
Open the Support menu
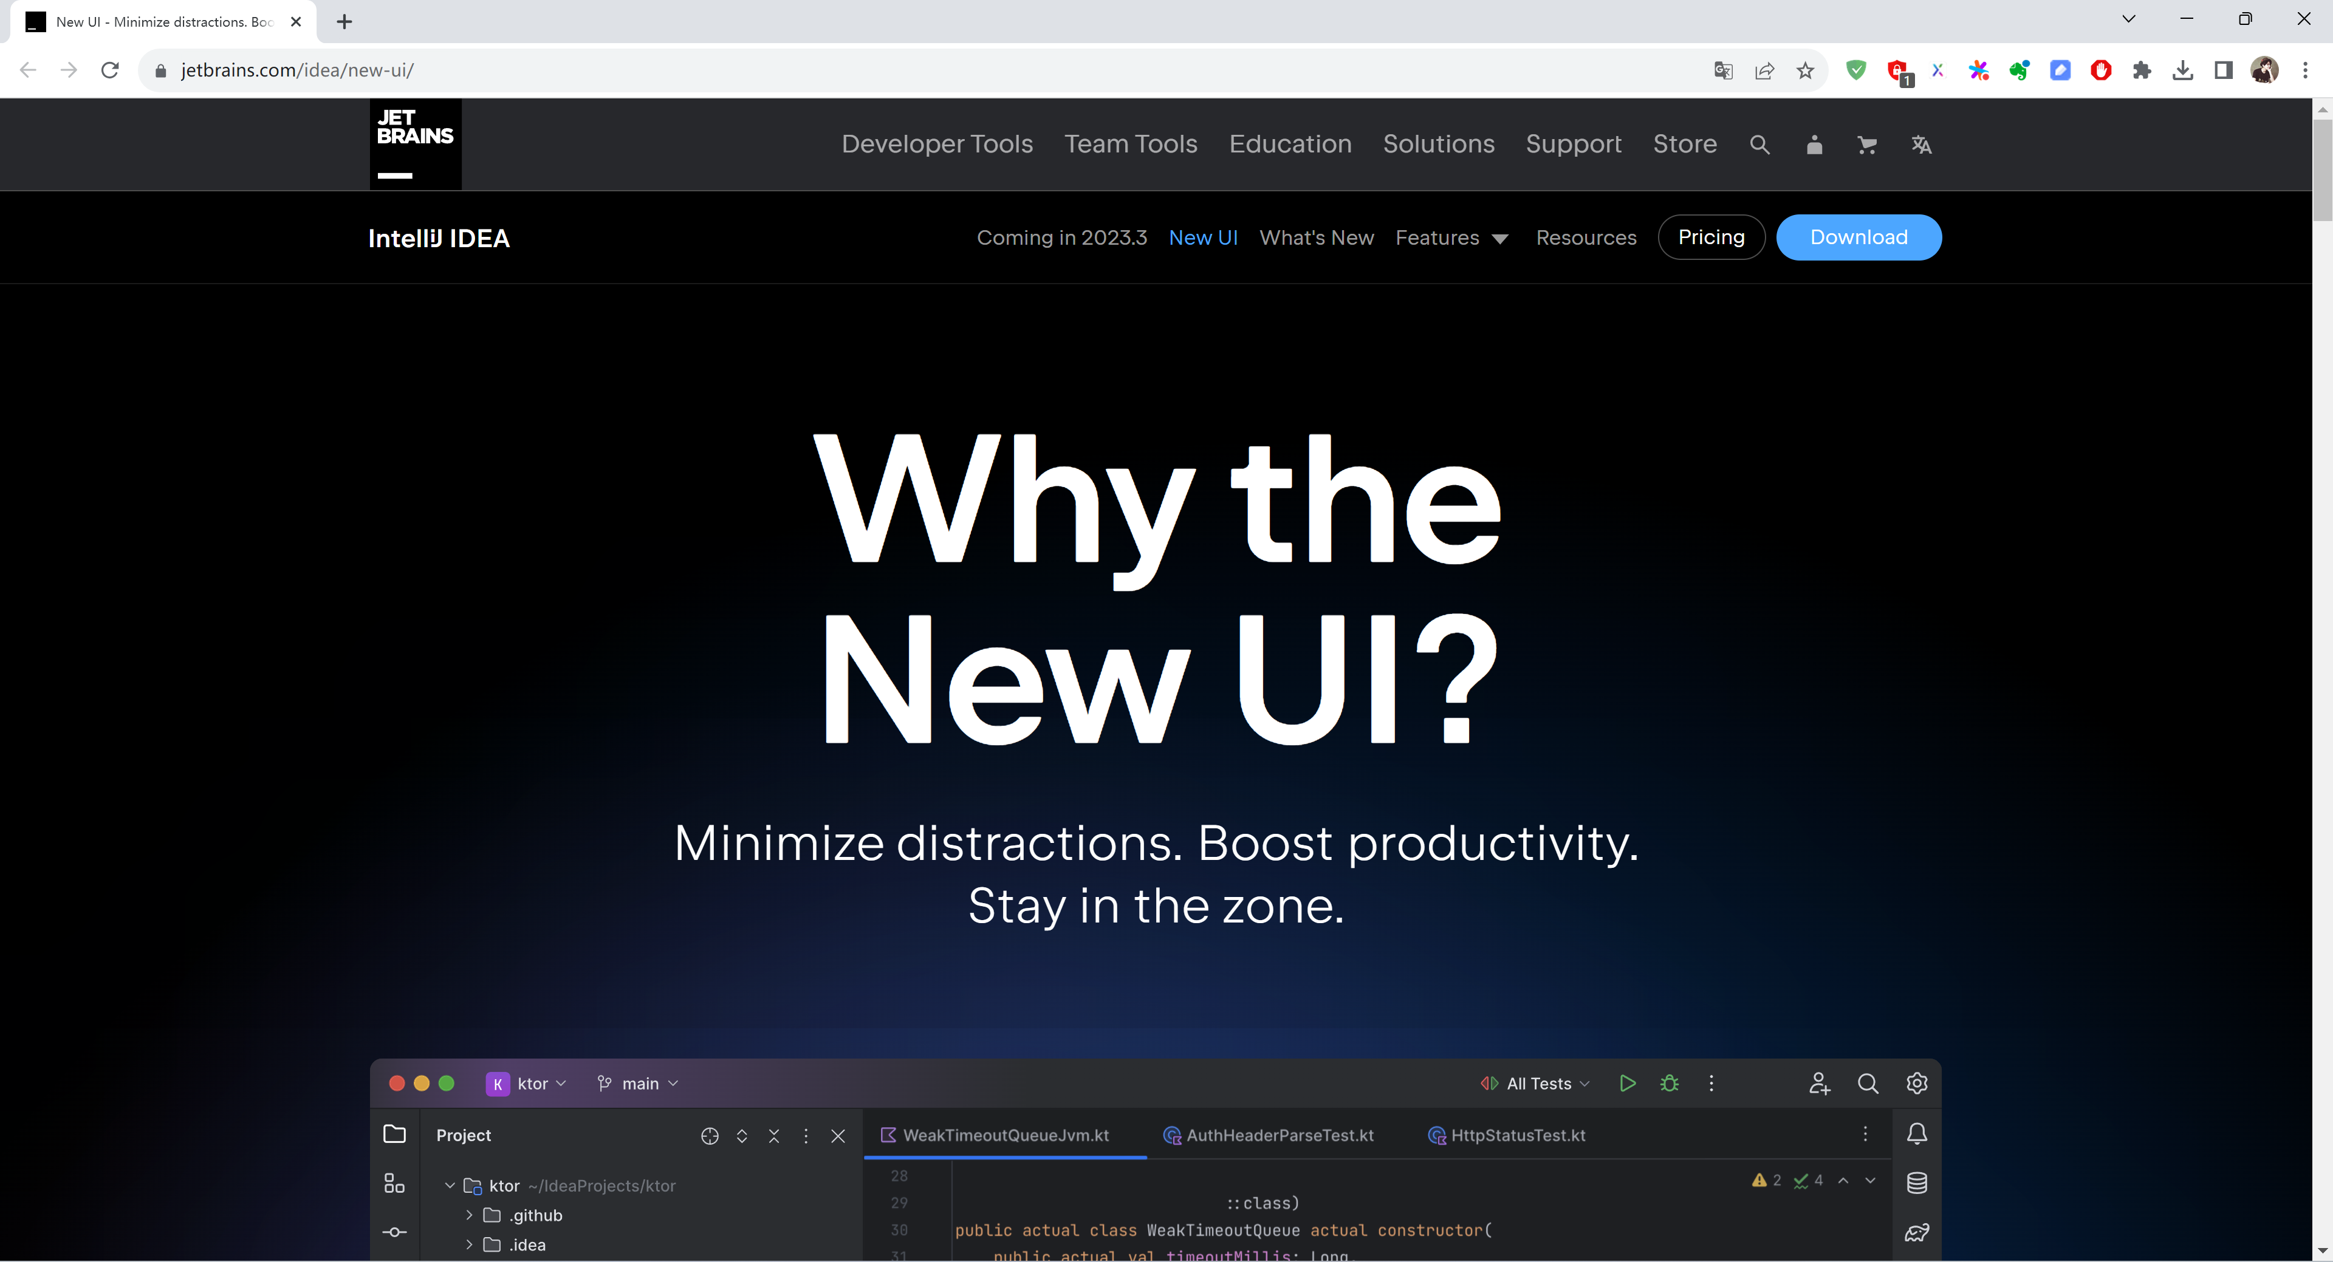pos(1573,145)
